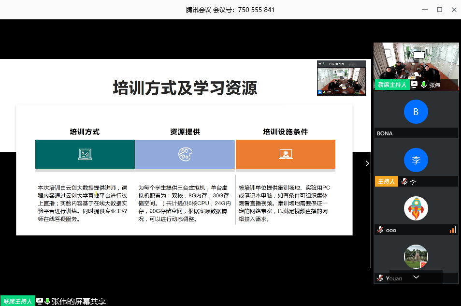Click the floating video thumbnail on the shared slide
This screenshot has height=306, width=461.
click(x=341, y=78)
